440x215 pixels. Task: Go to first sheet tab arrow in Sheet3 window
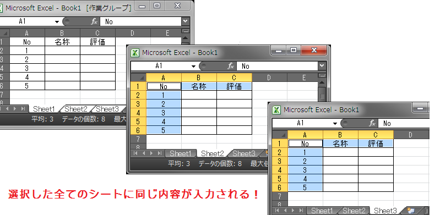[x=277, y=210]
